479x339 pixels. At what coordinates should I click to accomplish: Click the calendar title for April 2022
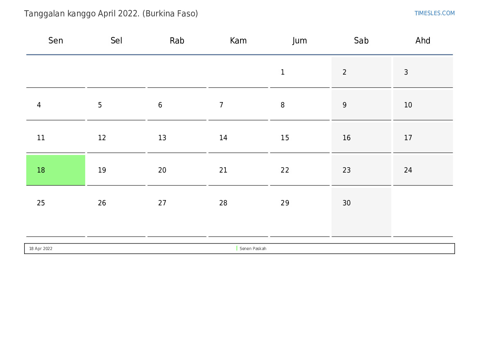[x=111, y=14]
